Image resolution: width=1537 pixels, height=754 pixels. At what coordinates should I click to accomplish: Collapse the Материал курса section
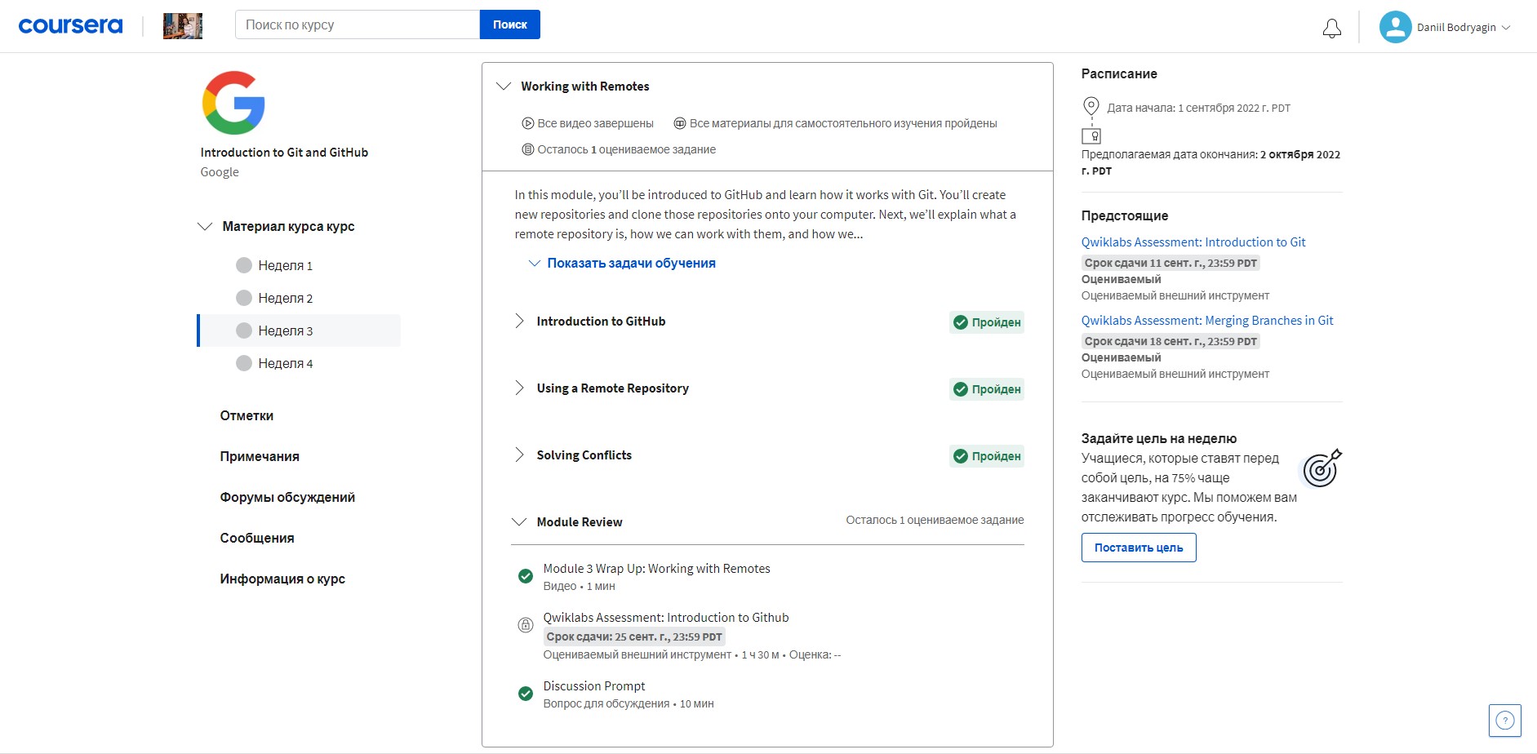[205, 226]
